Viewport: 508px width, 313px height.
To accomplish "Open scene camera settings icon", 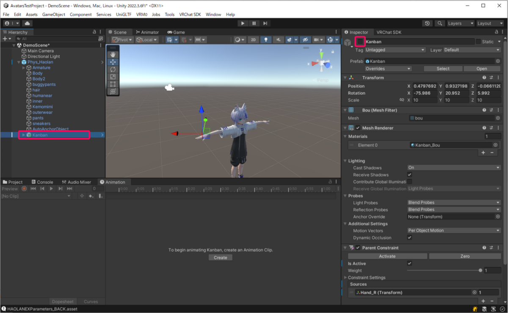I will pyautogui.click(x=318, y=39).
